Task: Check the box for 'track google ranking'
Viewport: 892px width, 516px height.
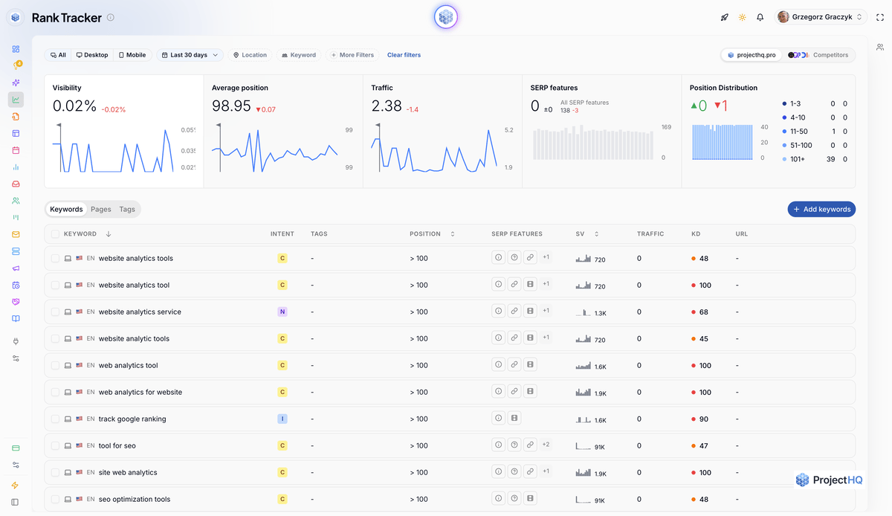Action: [x=55, y=419]
